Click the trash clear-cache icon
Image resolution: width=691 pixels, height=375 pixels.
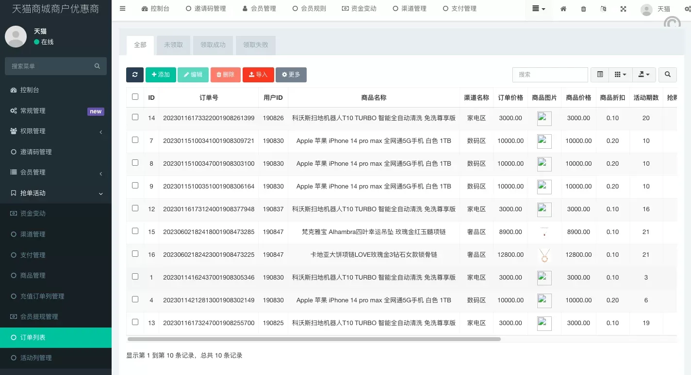point(583,9)
